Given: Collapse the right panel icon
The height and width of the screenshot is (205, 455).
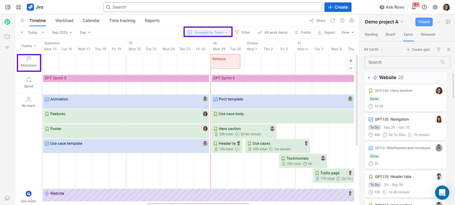Looking at the screenshot, I should tap(448, 22).
